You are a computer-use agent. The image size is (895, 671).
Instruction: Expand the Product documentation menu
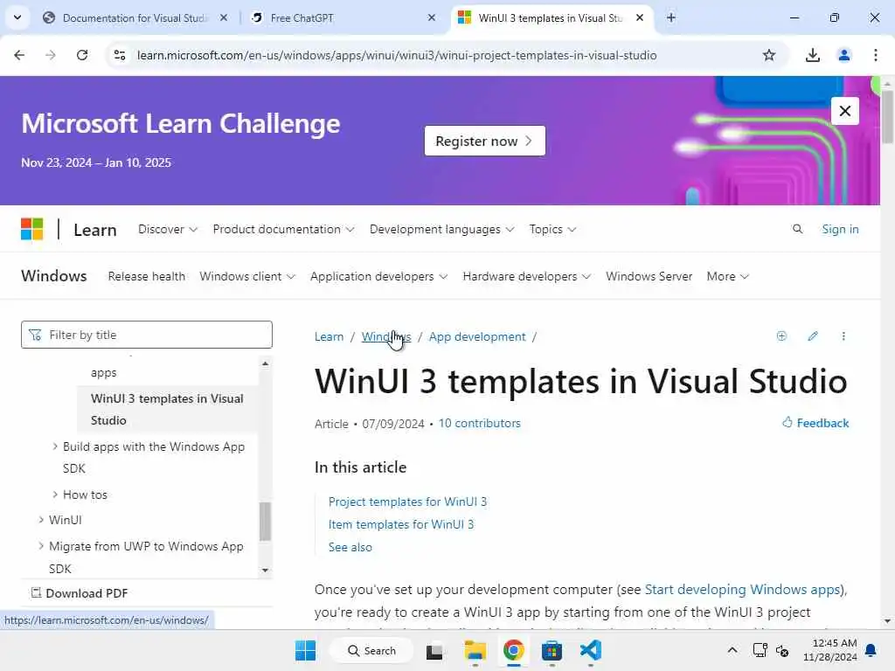click(x=284, y=230)
